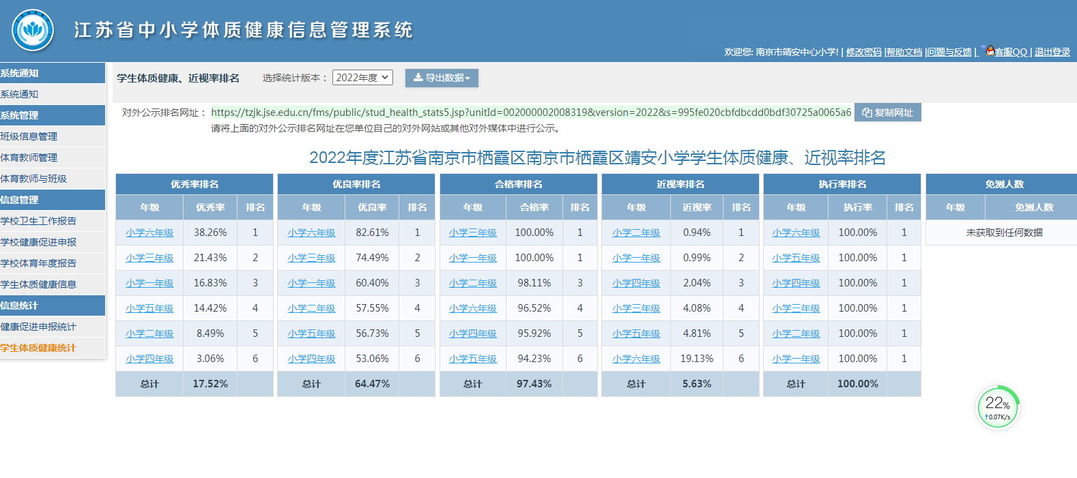Click the 97.43% total 合格率 cell
Viewport: 1077px width, 478px height.
(534, 384)
